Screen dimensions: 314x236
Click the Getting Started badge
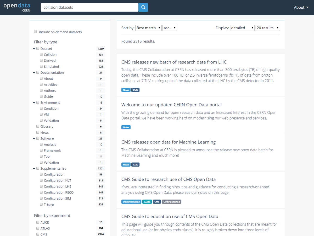(x=171, y=202)
